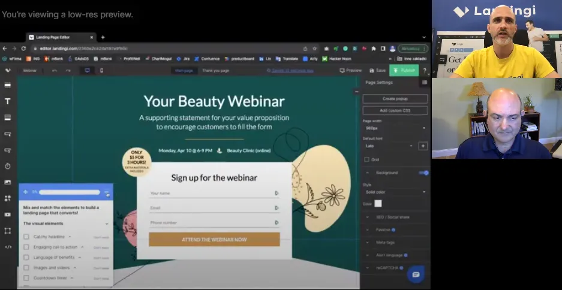Viewport: 562px width, 290px height.
Task: Open the browser Extensions puzzle icon
Action: (x=374, y=49)
